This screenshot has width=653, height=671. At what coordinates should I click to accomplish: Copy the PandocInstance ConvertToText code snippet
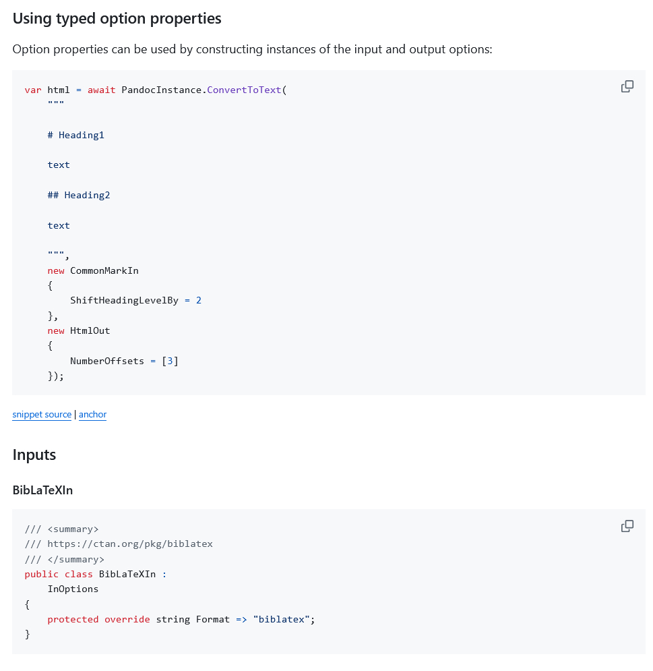pos(627,86)
